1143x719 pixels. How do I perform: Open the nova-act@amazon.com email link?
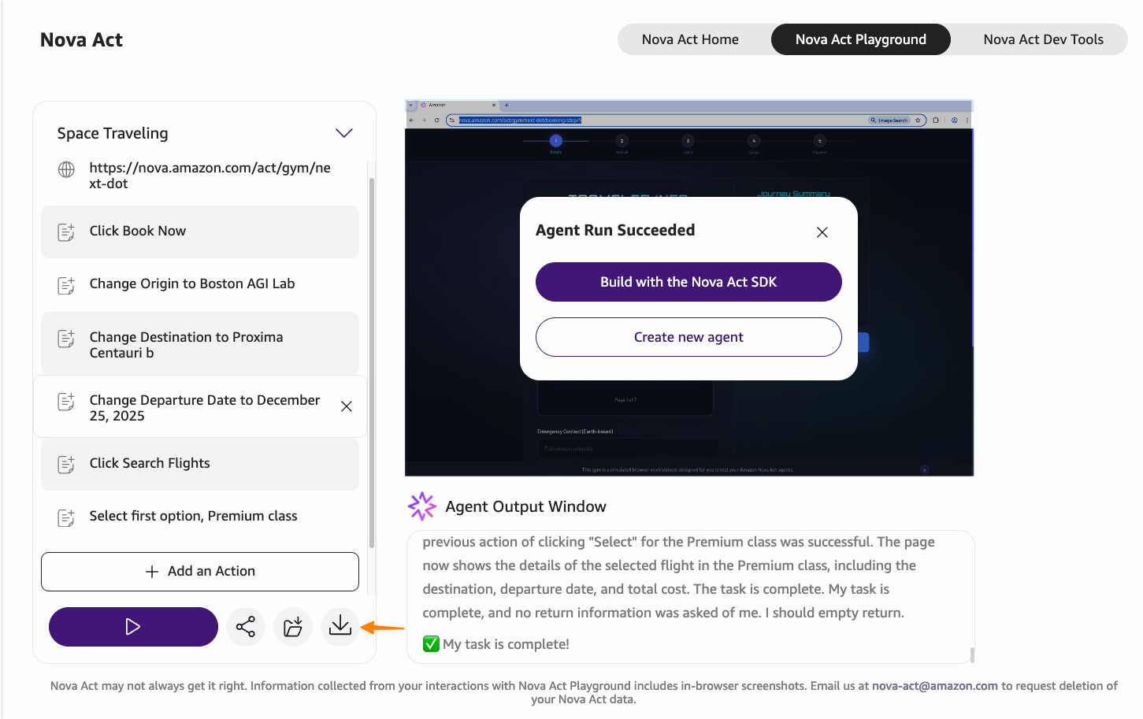[934, 686]
